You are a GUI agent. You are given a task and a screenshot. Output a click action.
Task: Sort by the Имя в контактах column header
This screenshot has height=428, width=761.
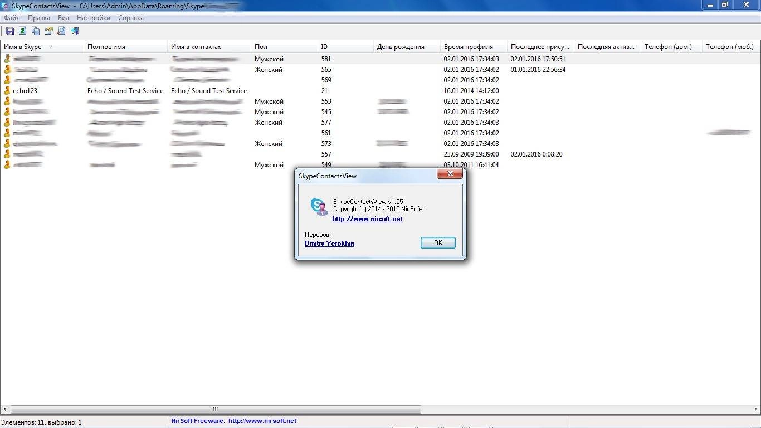click(x=209, y=47)
